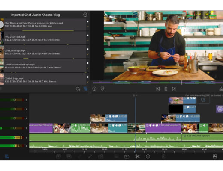Image resolution: width=223 pixels, height=171 pixels.
Task: Search the media library with magnifier icon
Action: (x=78, y=89)
